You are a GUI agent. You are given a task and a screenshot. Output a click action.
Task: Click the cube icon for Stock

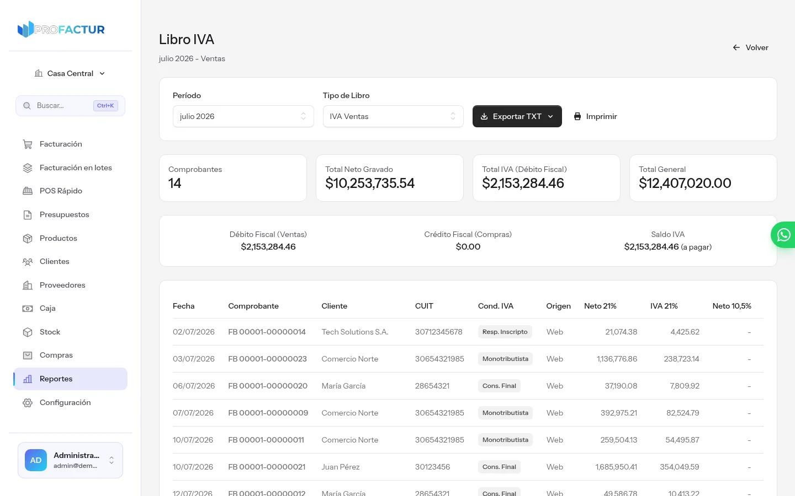click(28, 332)
